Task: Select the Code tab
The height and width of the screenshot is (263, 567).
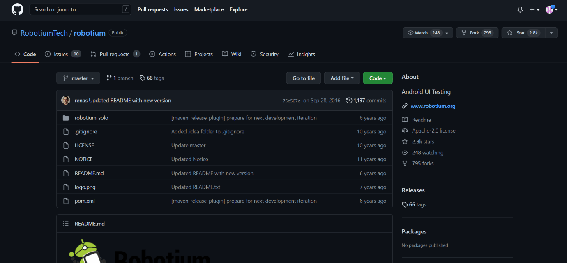Action: coord(25,54)
